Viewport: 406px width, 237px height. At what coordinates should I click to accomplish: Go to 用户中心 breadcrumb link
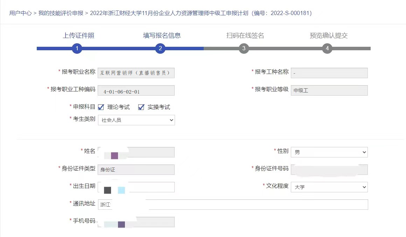(21, 13)
